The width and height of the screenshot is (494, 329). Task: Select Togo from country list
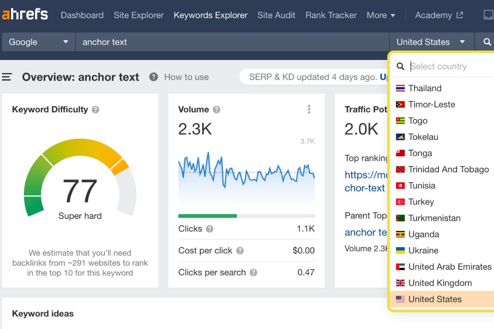click(442, 120)
